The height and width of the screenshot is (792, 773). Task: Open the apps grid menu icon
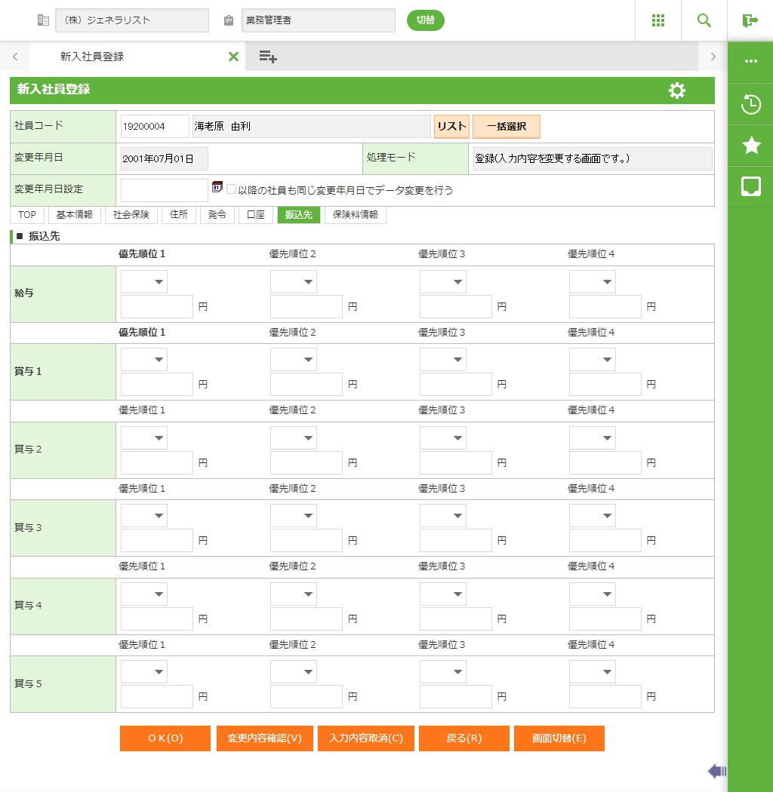coord(658,20)
